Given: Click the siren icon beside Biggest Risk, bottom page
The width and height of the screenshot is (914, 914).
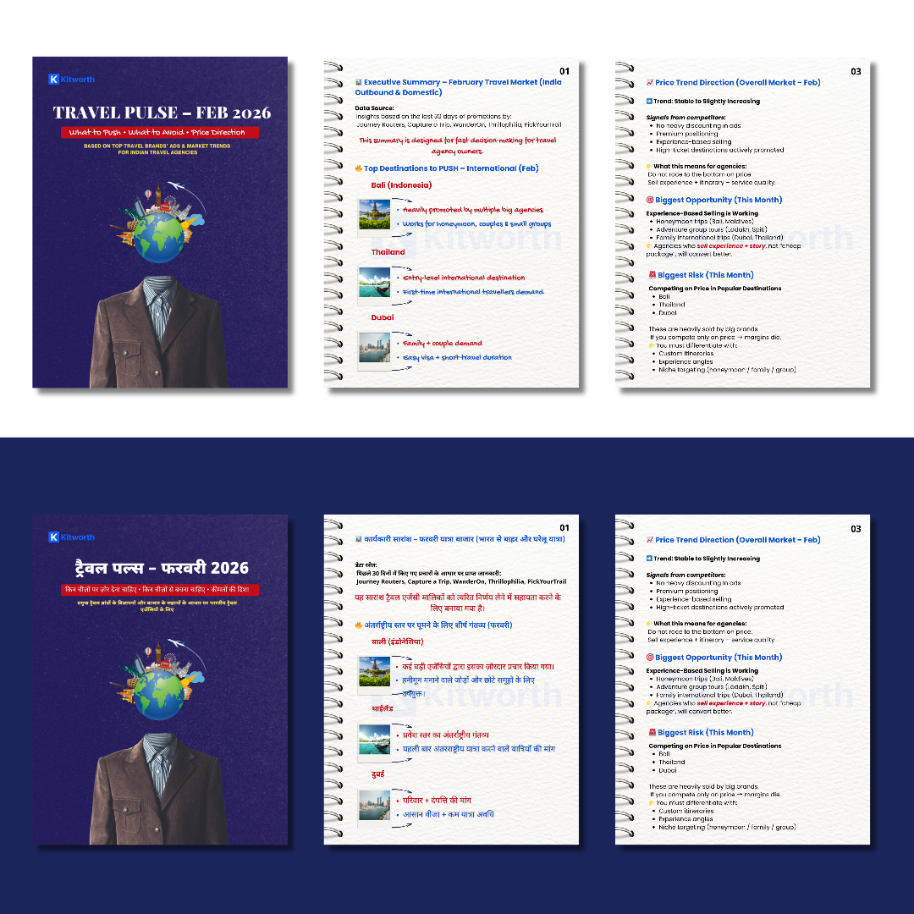Looking at the screenshot, I should coord(652,733).
